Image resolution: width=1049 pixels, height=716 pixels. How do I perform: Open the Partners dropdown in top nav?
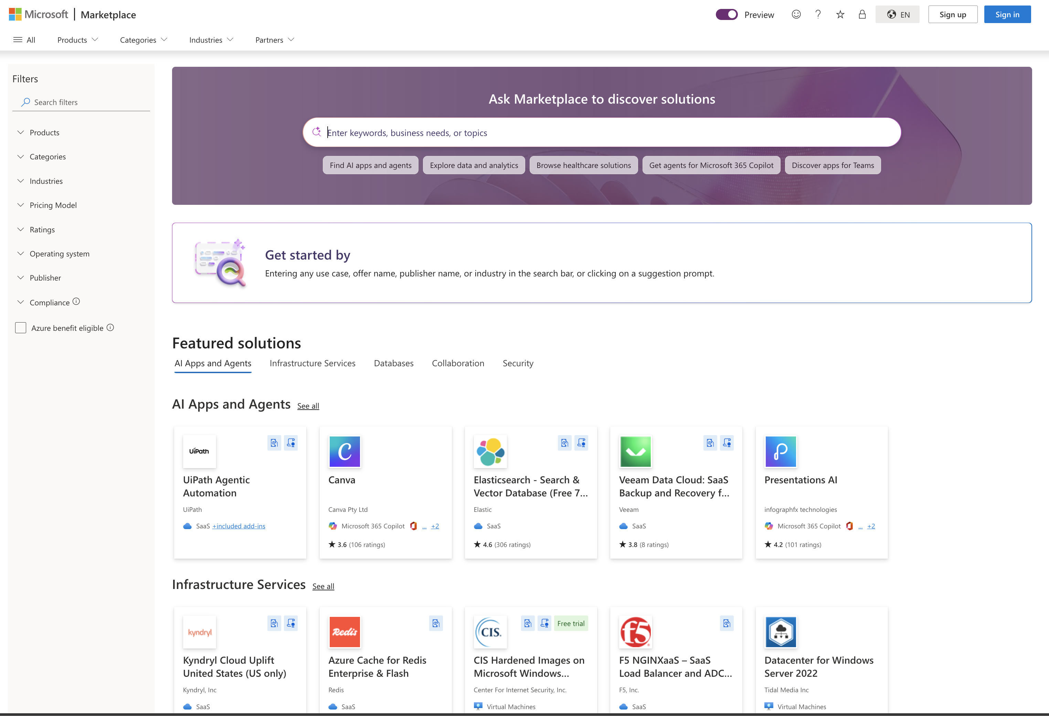(x=274, y=40)
